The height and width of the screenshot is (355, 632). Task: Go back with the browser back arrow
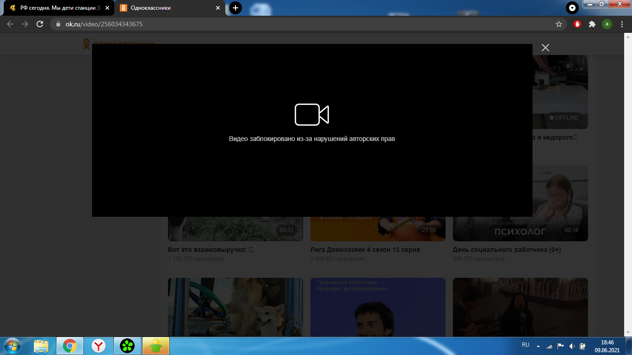click(x=10, y=24)
